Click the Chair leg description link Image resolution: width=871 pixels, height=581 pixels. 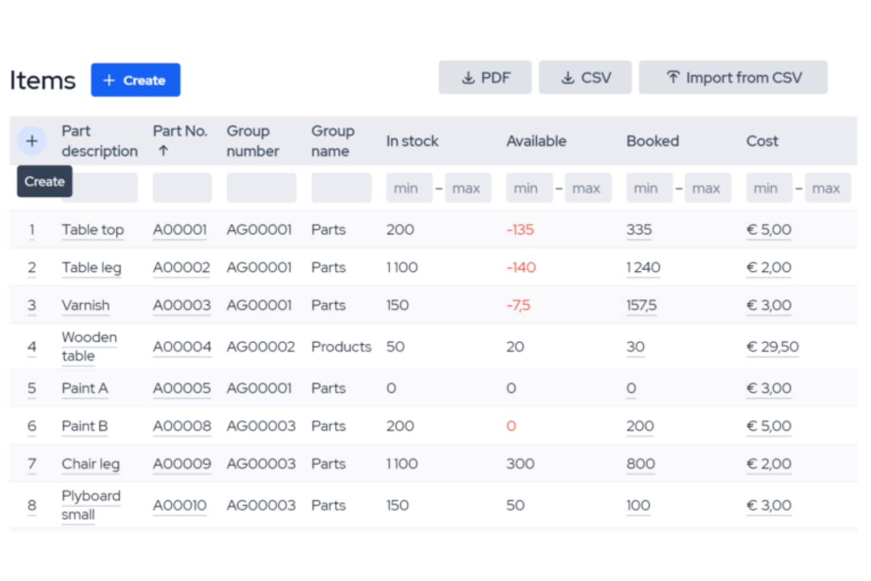pyautogui.click(x=91, y=464)
